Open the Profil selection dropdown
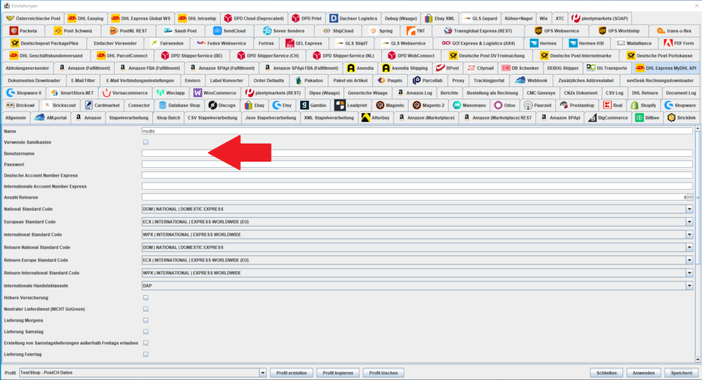The height and width of the screenshot is (380, 702). 263,373
